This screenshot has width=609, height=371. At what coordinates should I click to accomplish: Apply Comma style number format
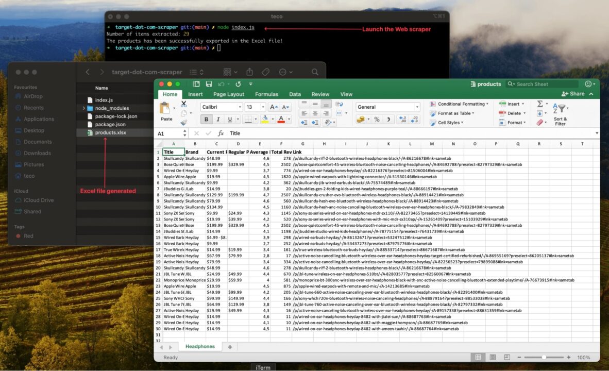pyautogui.click(x=388, y=119)
